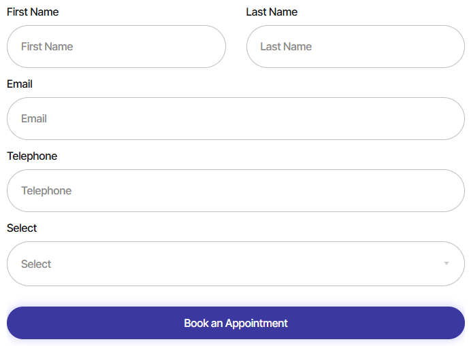The height and width of the screenshot is (346, 469).
Task: Click the gray "Telephone" placeholder text
Action: tap(46, 191)
